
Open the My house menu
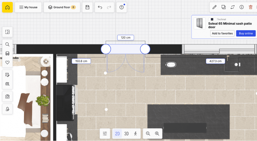[28, 7]
